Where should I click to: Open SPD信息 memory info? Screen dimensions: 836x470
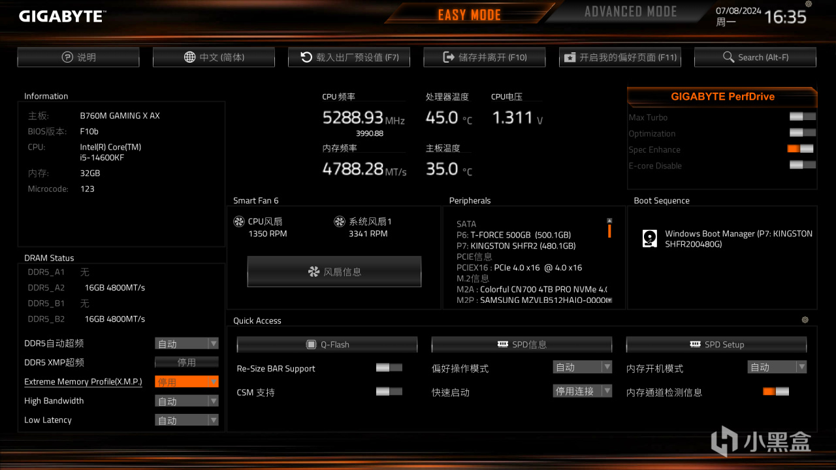tap(522, 345)
